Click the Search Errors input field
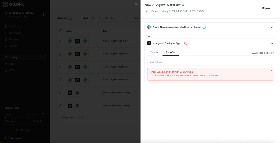This screenshot has width=280, height=143. click(210, 62)
